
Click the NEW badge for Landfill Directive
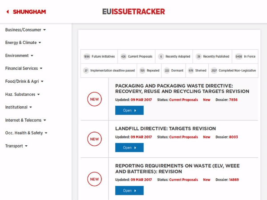94,139
